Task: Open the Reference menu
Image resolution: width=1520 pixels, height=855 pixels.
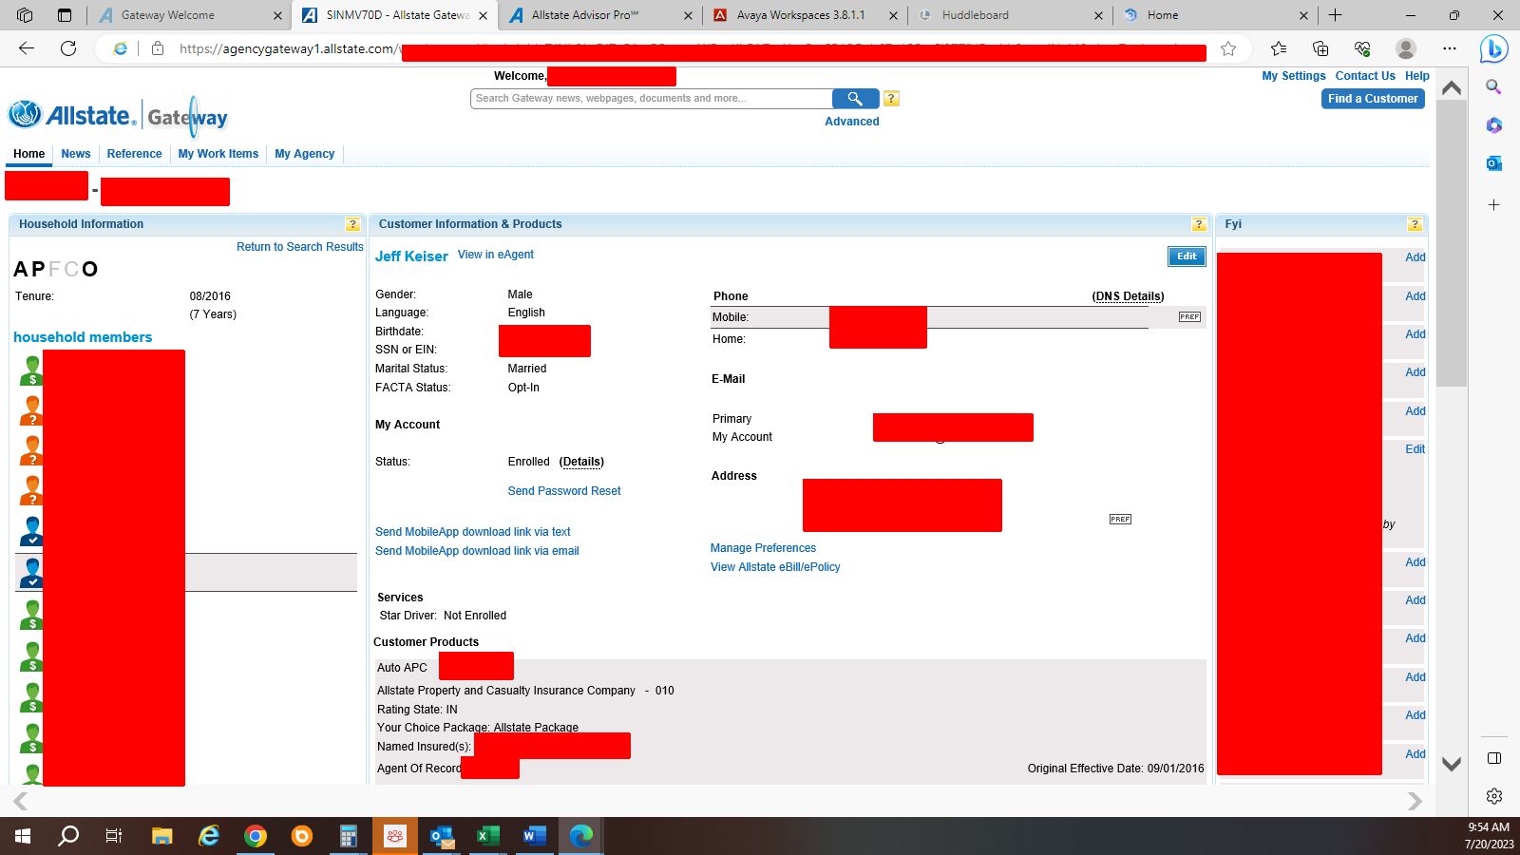Action: [x=134, y=154]
